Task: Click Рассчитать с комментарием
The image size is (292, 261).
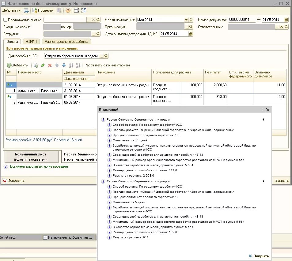Action: [107, 65]
